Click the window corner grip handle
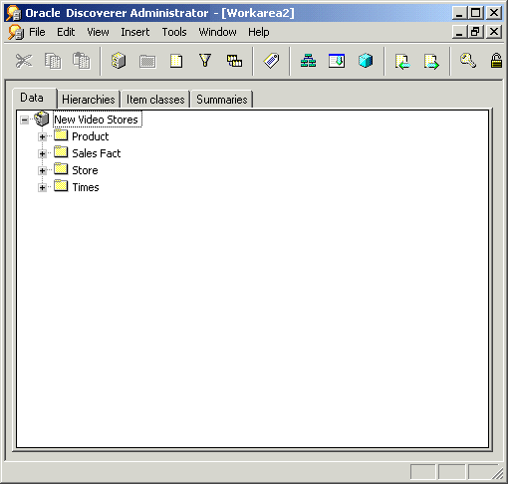This screenshot has width=508, height=484. click(x=498, y=474)
